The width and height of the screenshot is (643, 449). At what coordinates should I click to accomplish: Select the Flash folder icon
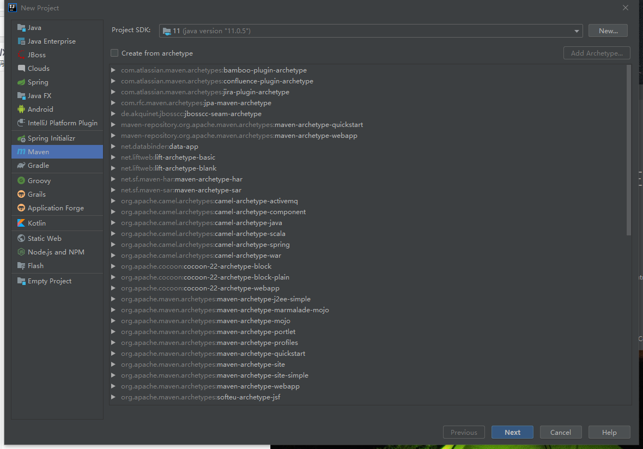pos(21,266)
